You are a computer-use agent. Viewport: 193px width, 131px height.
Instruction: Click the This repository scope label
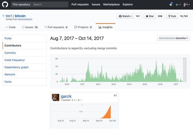tap(21, 5)
